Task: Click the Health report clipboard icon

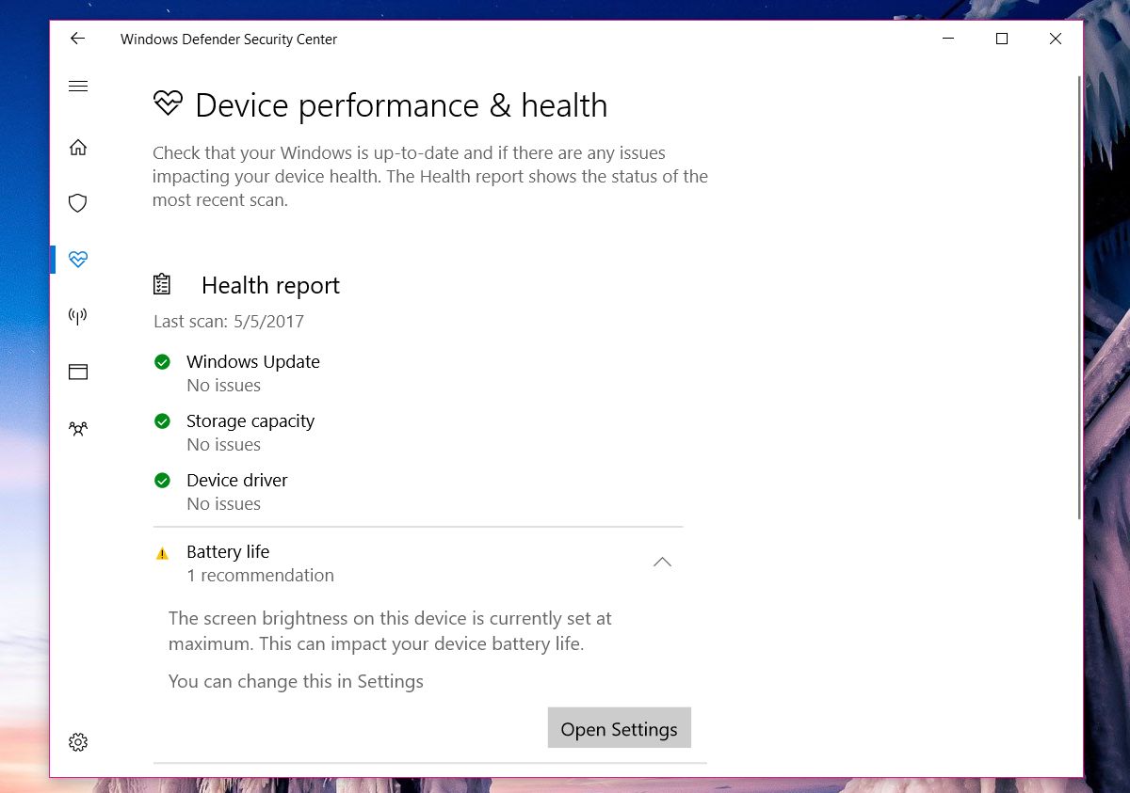Action: coord(162,284)
